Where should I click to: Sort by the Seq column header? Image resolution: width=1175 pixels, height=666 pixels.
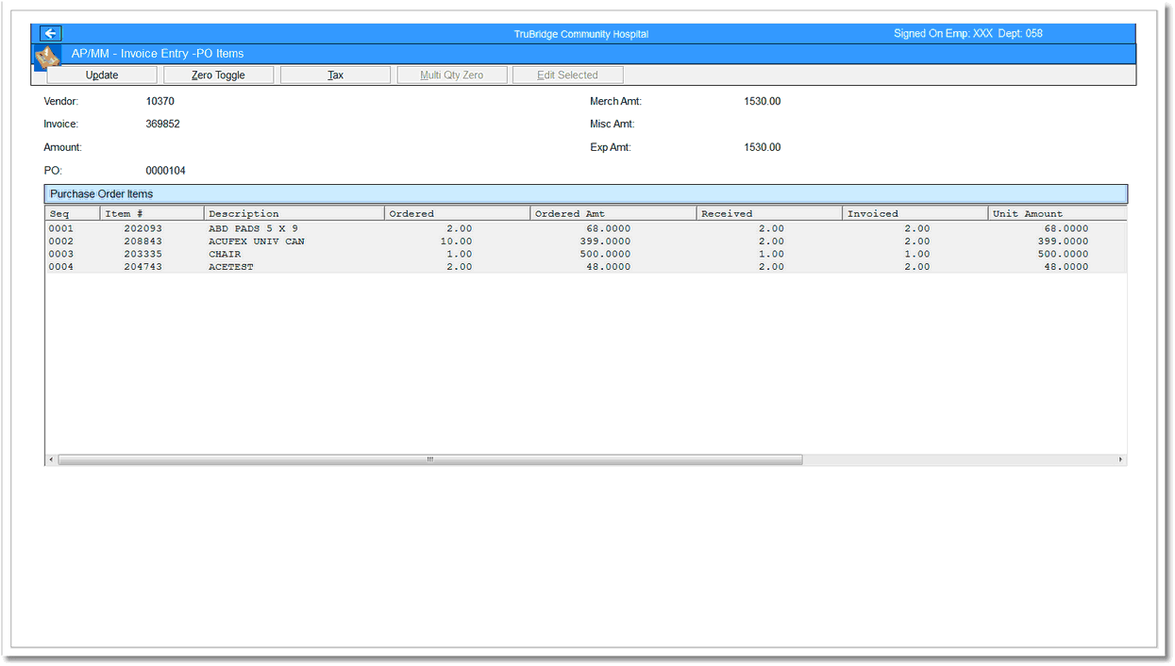tap(73, 213)
